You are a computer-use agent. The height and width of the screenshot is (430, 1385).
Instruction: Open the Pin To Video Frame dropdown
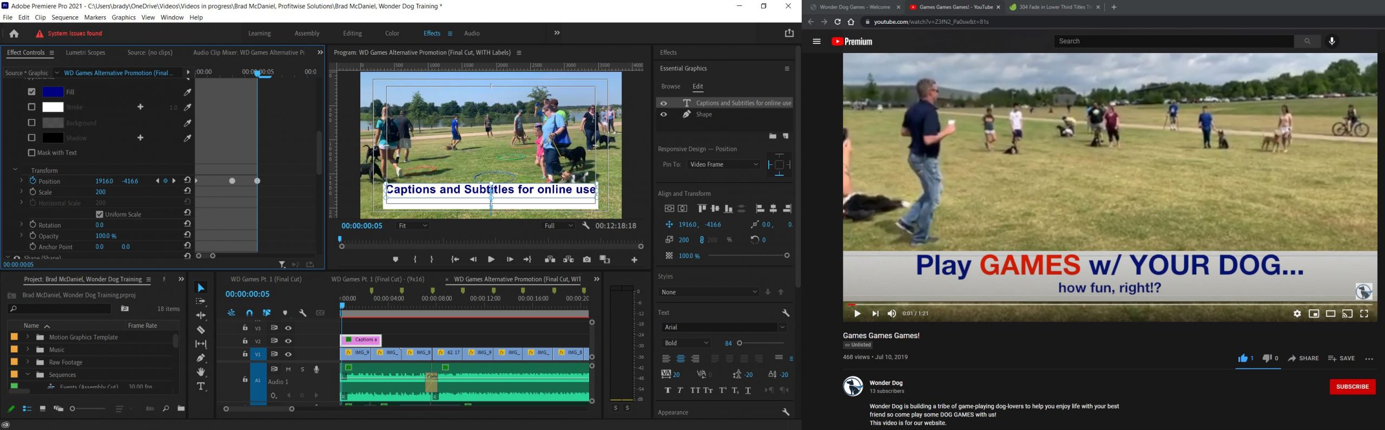pyautogui.click(x=724, y=164)
